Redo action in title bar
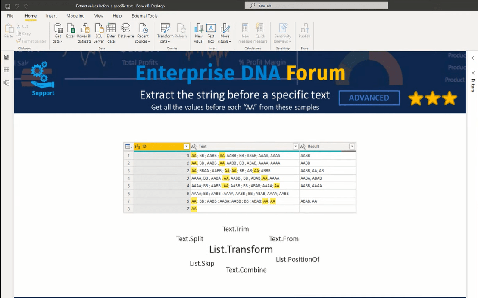 (x=26, y=6)
